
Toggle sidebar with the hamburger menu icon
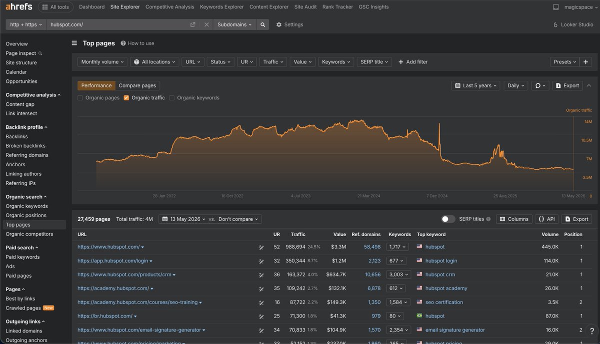coord(74,43)
